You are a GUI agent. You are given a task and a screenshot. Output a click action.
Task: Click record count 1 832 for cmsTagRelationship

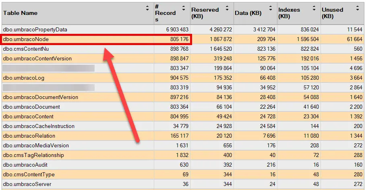[x=182, y=155]
